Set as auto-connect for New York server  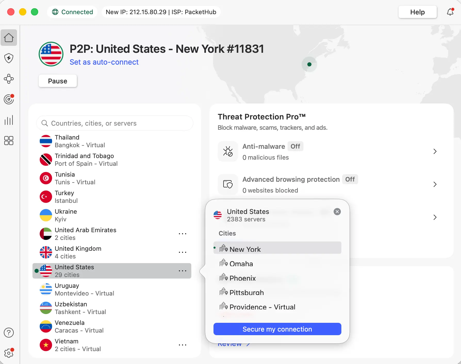[104, 62]
